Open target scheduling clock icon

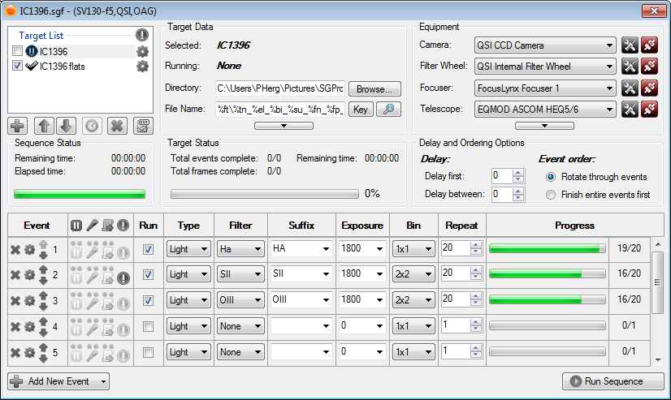point(92,126)
